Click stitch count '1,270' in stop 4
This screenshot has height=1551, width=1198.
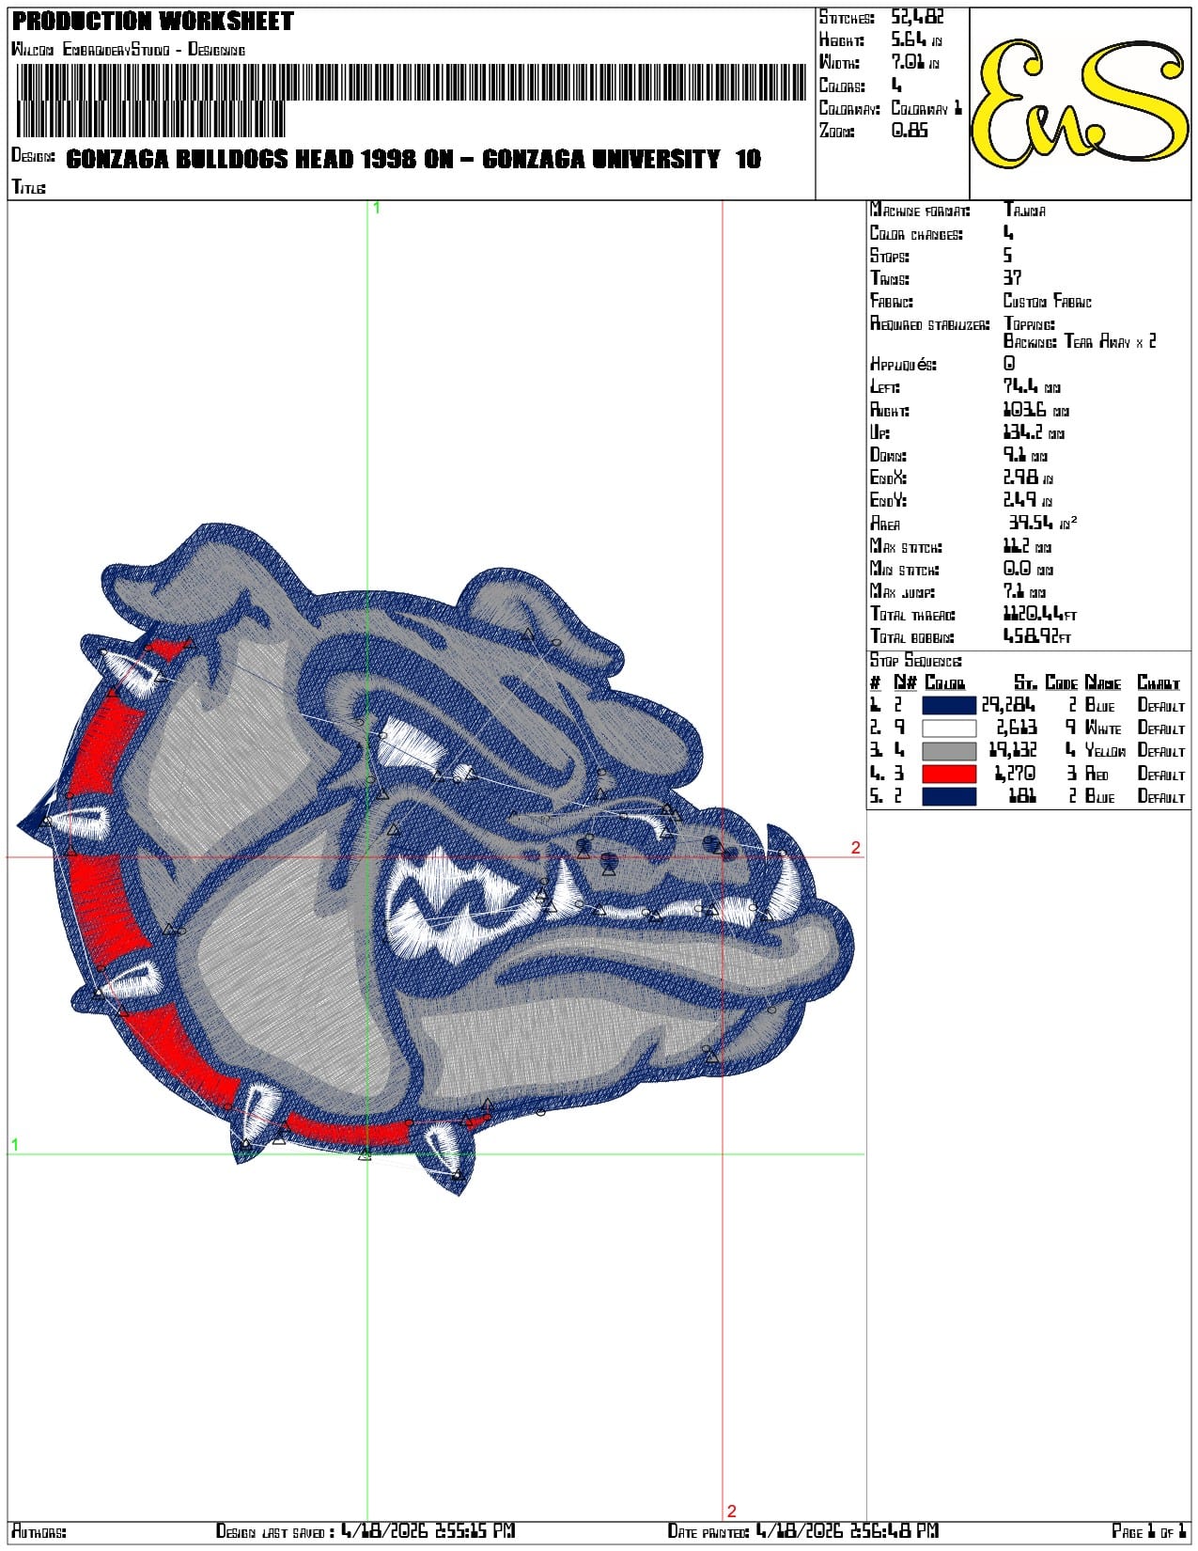pos(1016,774)
